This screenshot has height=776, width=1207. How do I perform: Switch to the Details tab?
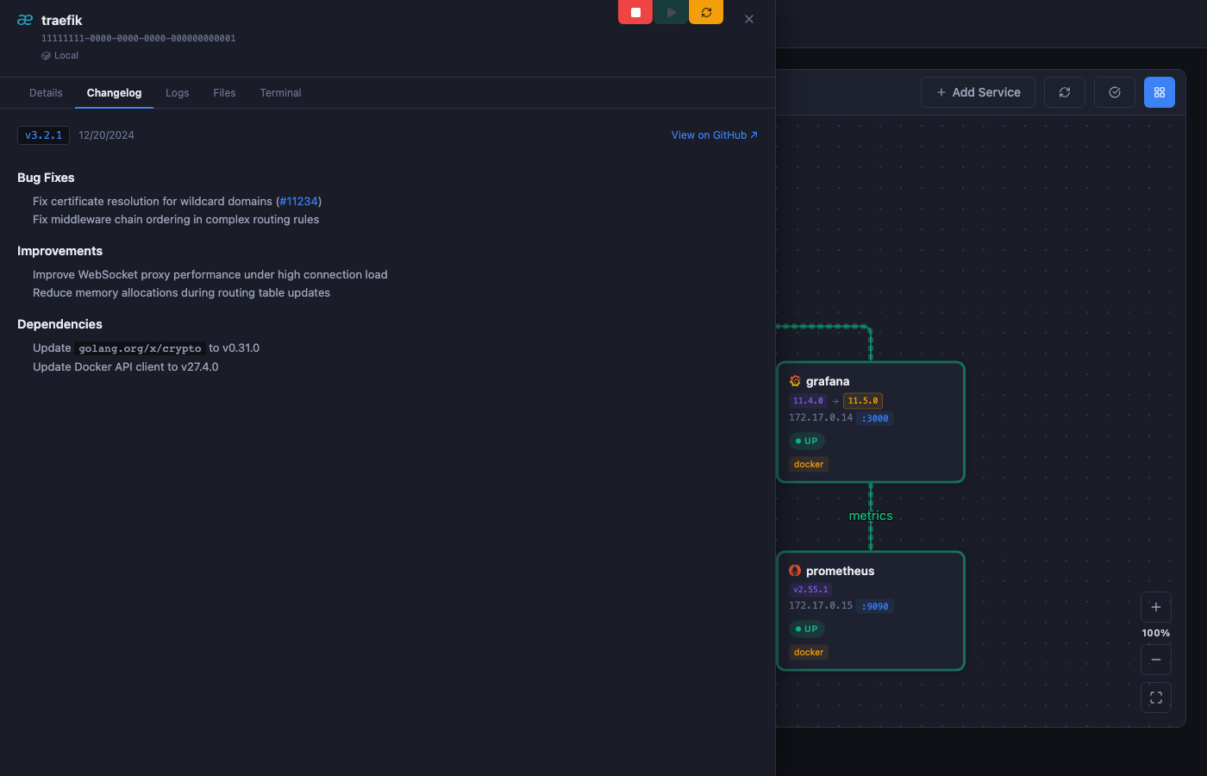[x=46, y=93]
